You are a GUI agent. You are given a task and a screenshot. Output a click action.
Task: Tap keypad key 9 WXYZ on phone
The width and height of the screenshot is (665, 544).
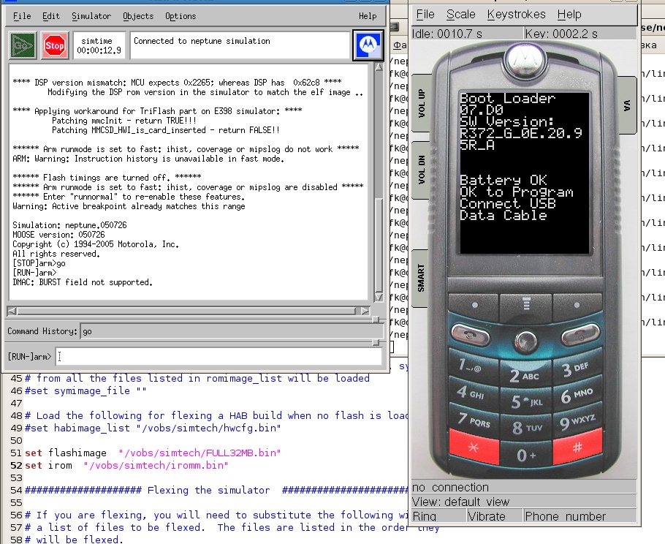[x=577, y=421]
